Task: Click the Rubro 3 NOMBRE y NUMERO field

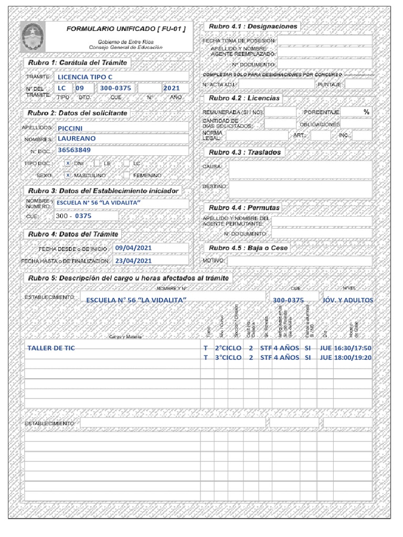Action: tap(122, 203)
